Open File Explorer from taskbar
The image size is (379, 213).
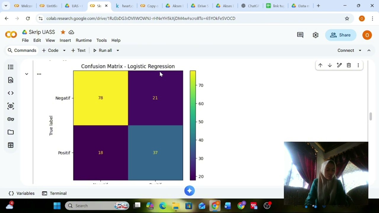[176, 206]
